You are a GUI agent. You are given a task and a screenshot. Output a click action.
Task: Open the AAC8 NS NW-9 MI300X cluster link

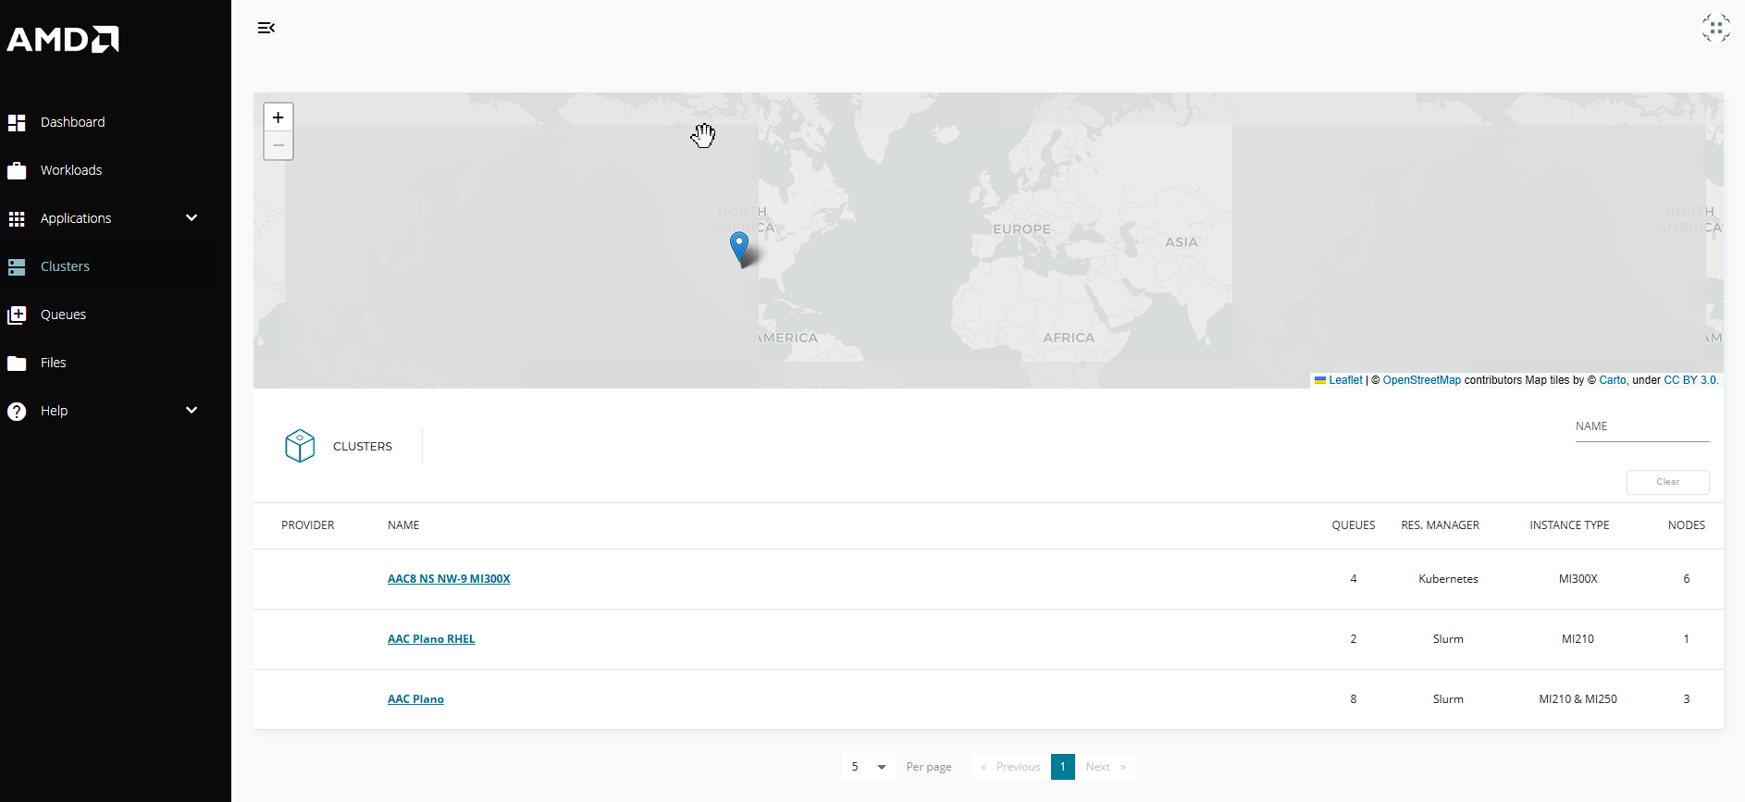(449, 579)
